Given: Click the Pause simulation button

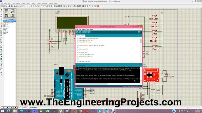Looking at the screenshot, I should coord(11,107).
